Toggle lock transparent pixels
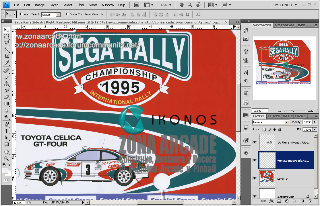Viewport: 320px width, 206px height. 264,130
